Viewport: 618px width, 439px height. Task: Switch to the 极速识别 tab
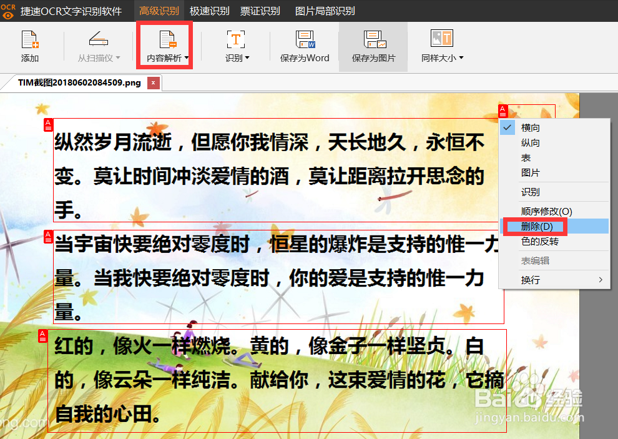coord(209,11)
